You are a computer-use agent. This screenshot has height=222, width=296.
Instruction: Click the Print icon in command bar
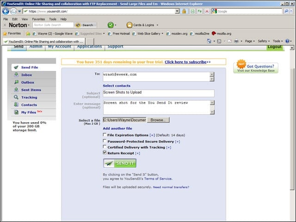click(x=236, y=41)
